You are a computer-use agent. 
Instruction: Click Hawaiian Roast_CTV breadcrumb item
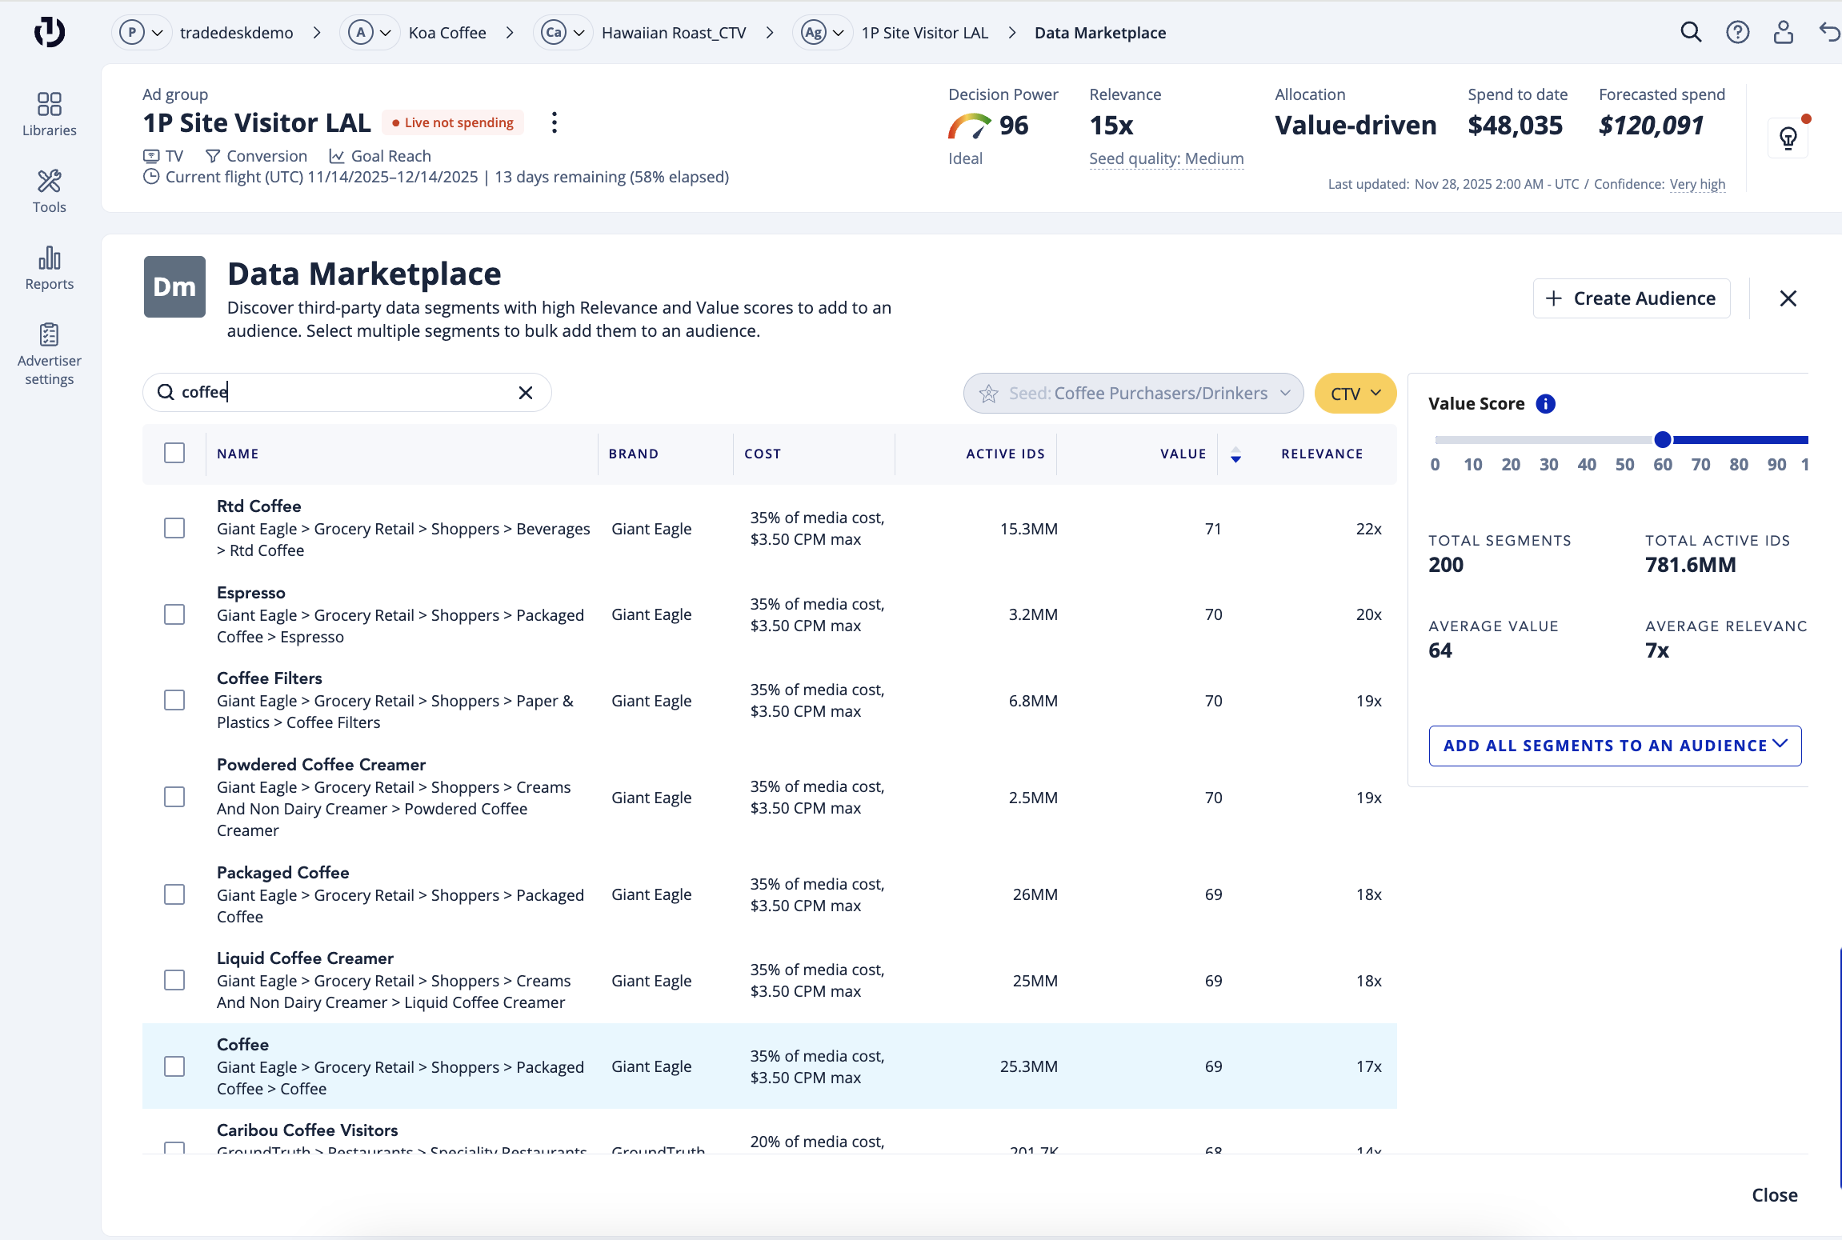(673, 33)
